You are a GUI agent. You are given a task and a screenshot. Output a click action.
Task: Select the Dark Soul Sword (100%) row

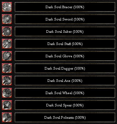click(65, 19)
